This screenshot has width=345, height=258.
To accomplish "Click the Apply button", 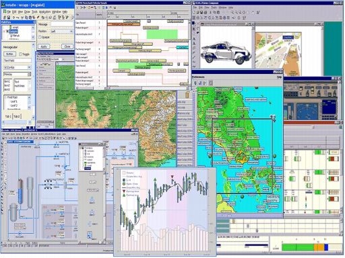I will (44, 46).
